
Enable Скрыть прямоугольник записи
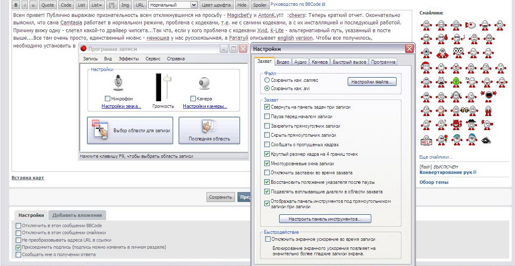coord(267,135)
